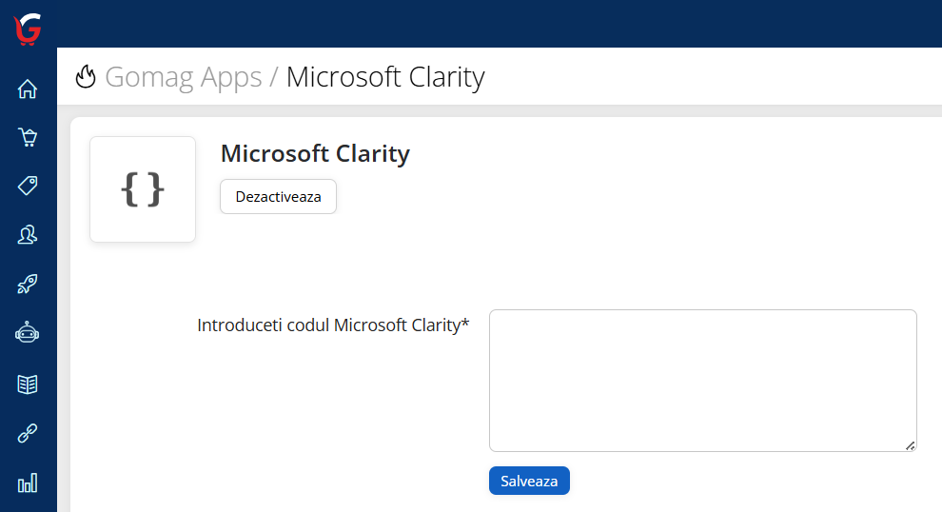This screenshot has height=512, width=942.
Task: Click the Salveaza button
Action: pos(529,481)
